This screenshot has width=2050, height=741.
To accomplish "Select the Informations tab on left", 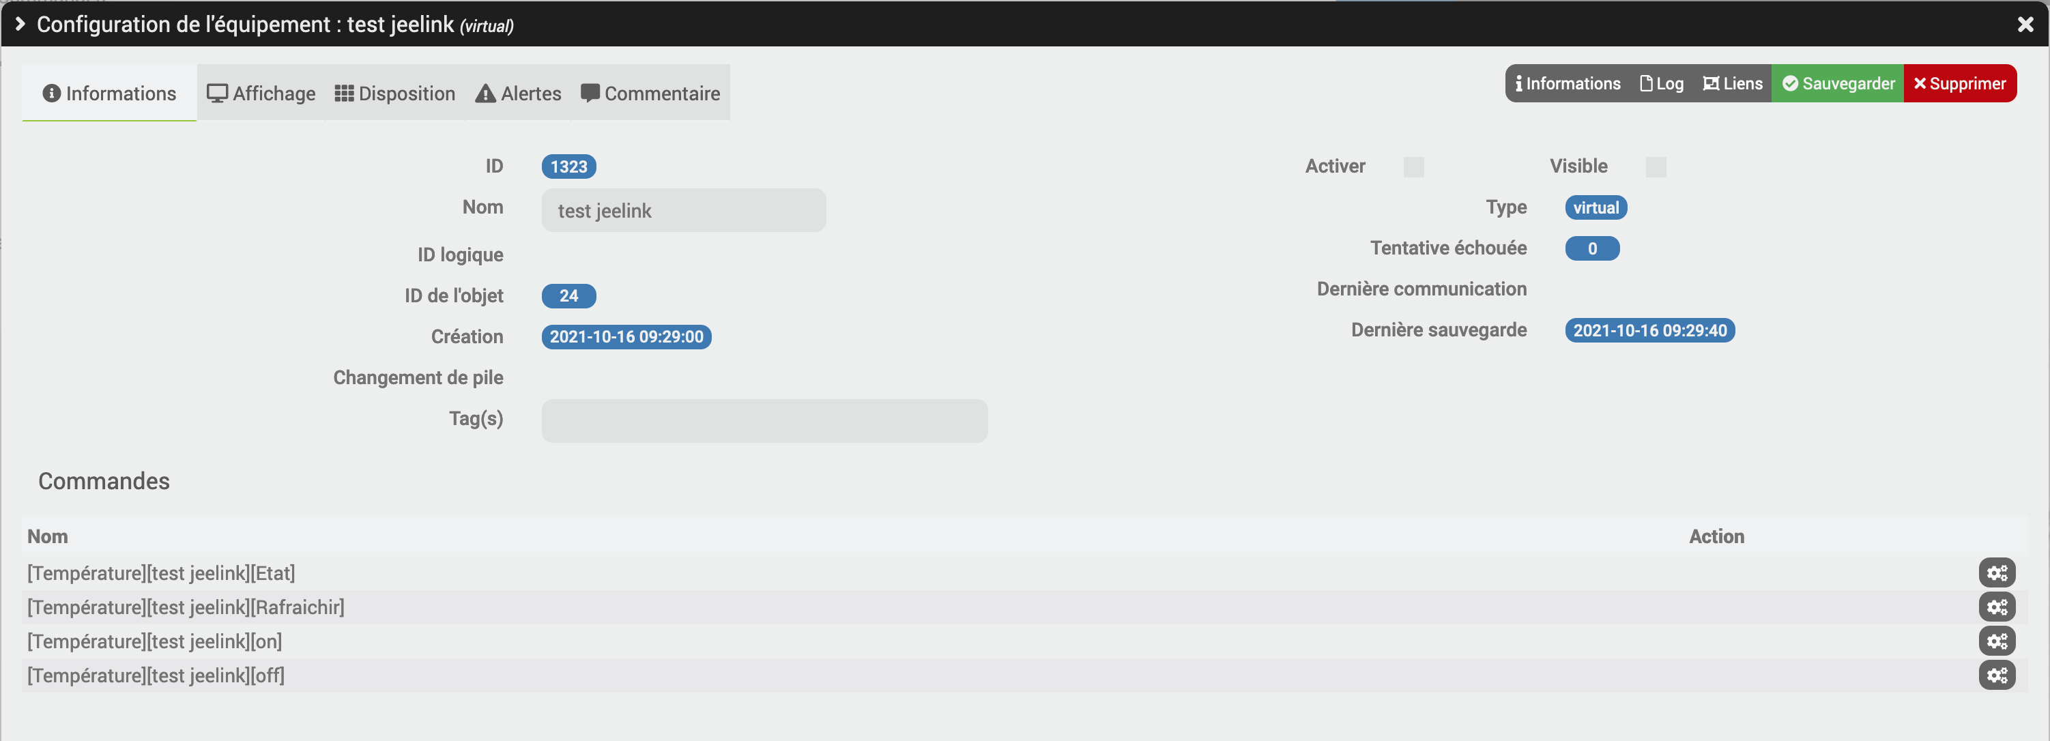I will click(x=109, y=93).
